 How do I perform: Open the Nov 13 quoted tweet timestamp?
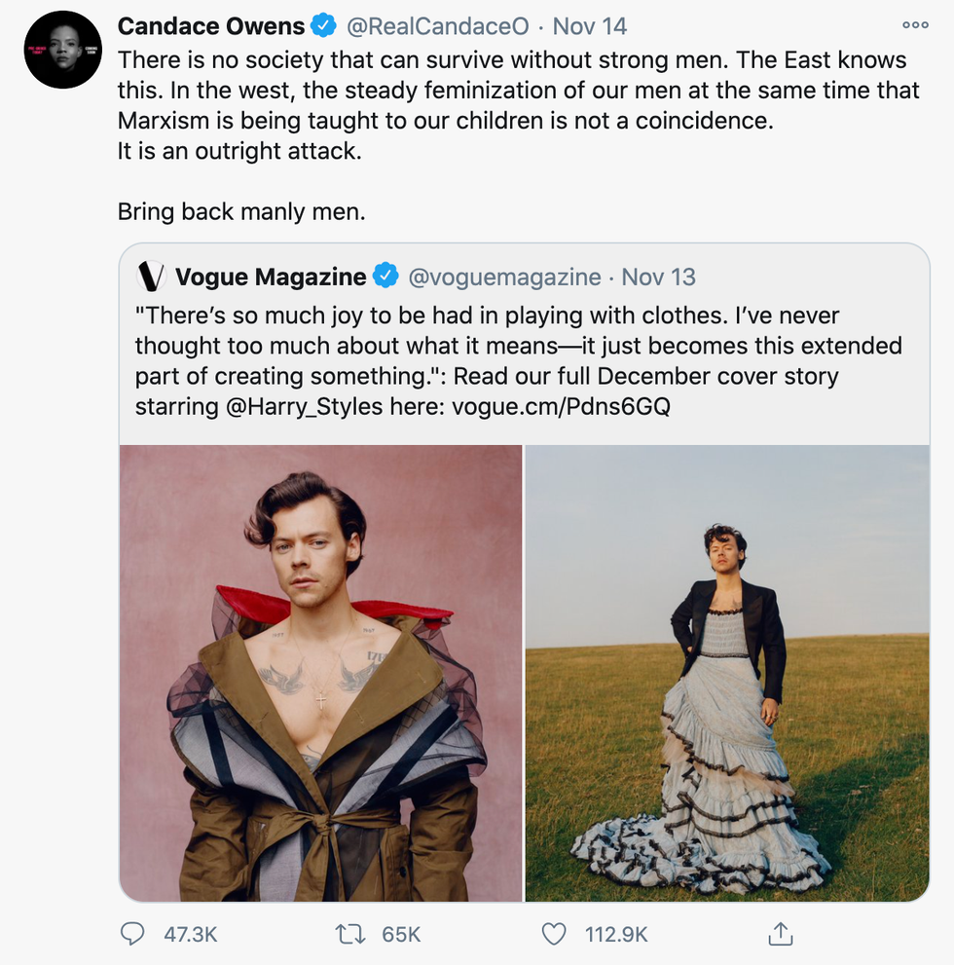[659, 277]
